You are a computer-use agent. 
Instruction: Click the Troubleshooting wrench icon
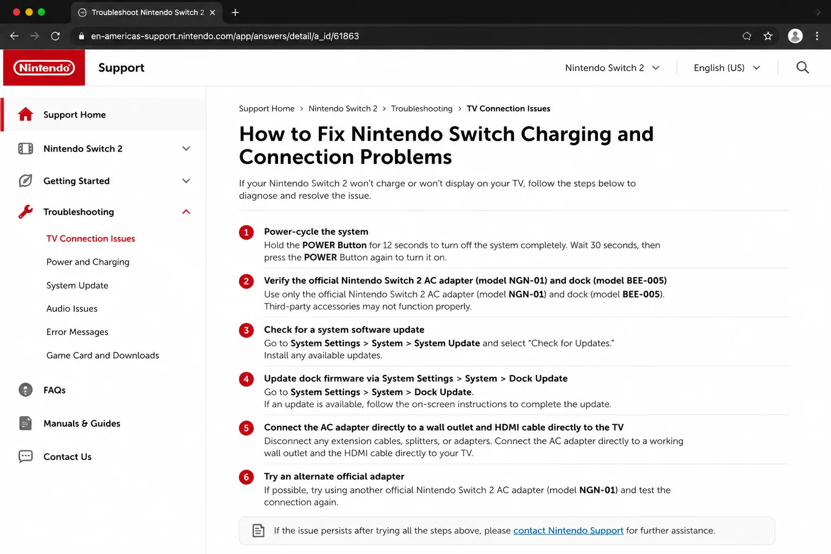coord(25,212)
